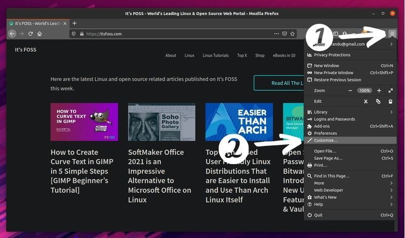Zoom out with the minus button
Viewport: 405px width, 238px height.
tap(350, 91)
